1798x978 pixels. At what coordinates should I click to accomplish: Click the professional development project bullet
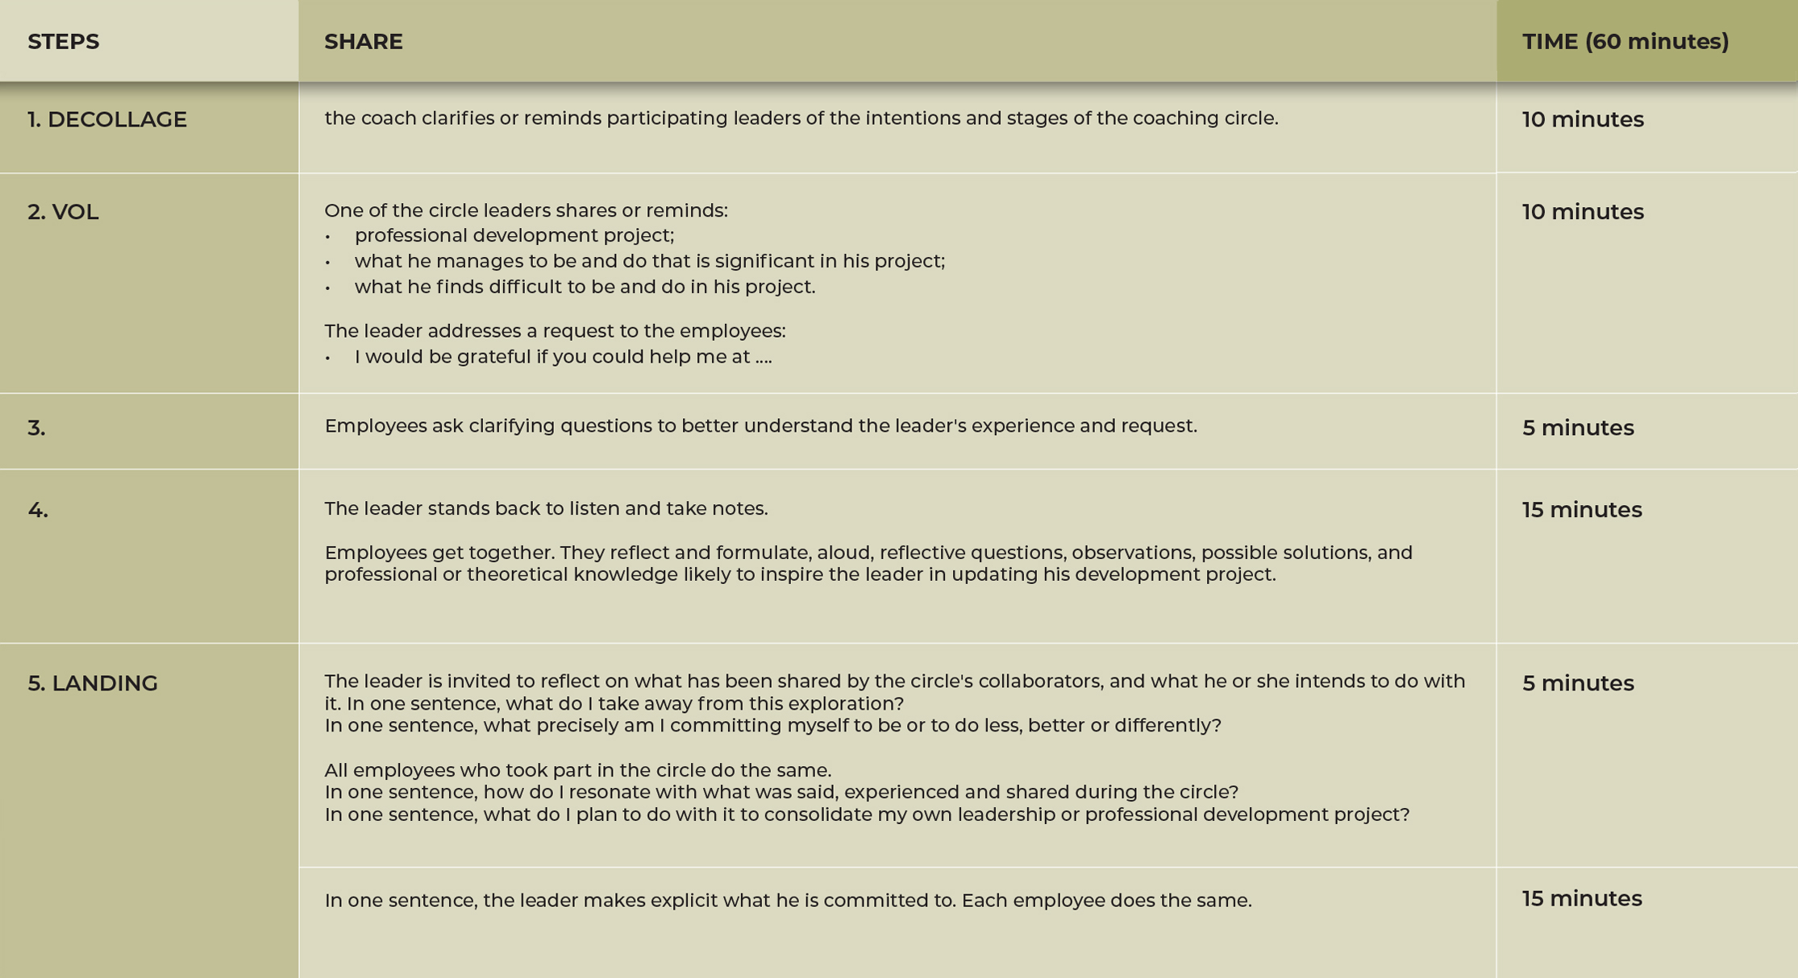(514, 236)
